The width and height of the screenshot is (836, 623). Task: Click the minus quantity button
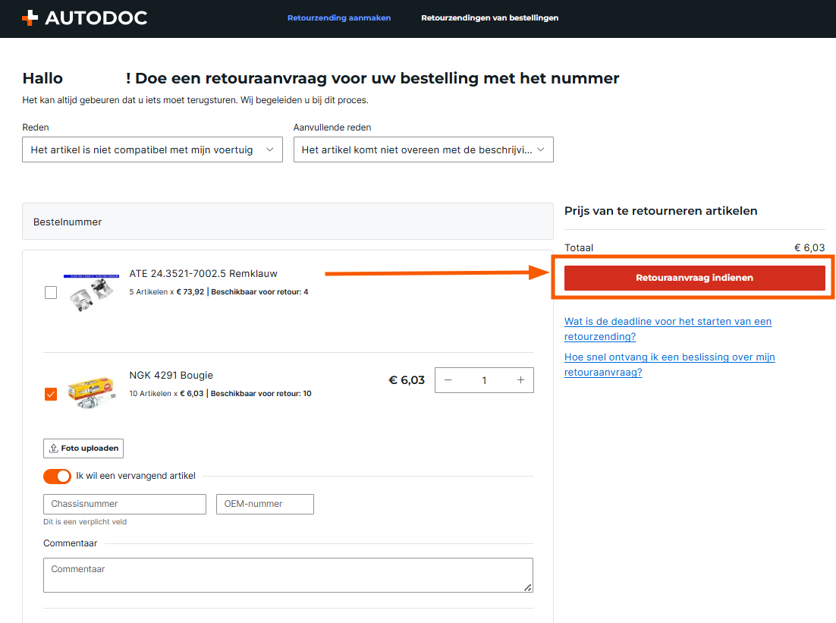point(448,380)
